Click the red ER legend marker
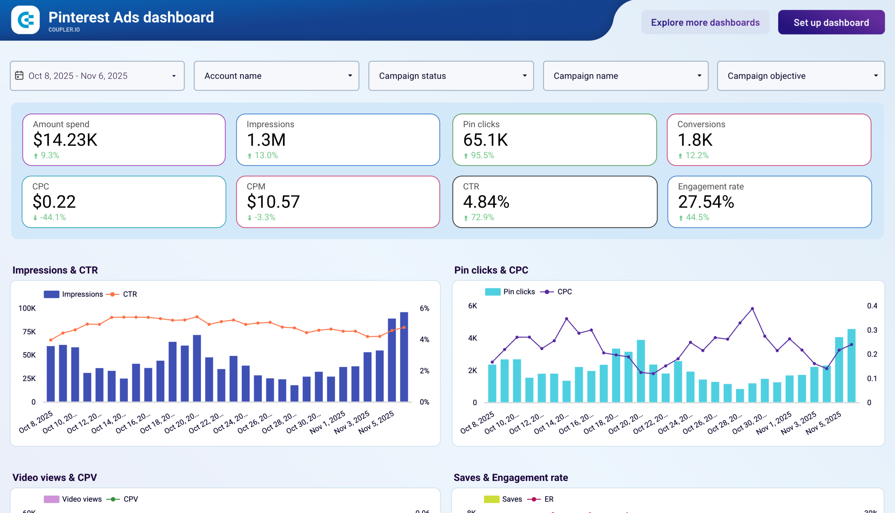 (x=534, y=499)
